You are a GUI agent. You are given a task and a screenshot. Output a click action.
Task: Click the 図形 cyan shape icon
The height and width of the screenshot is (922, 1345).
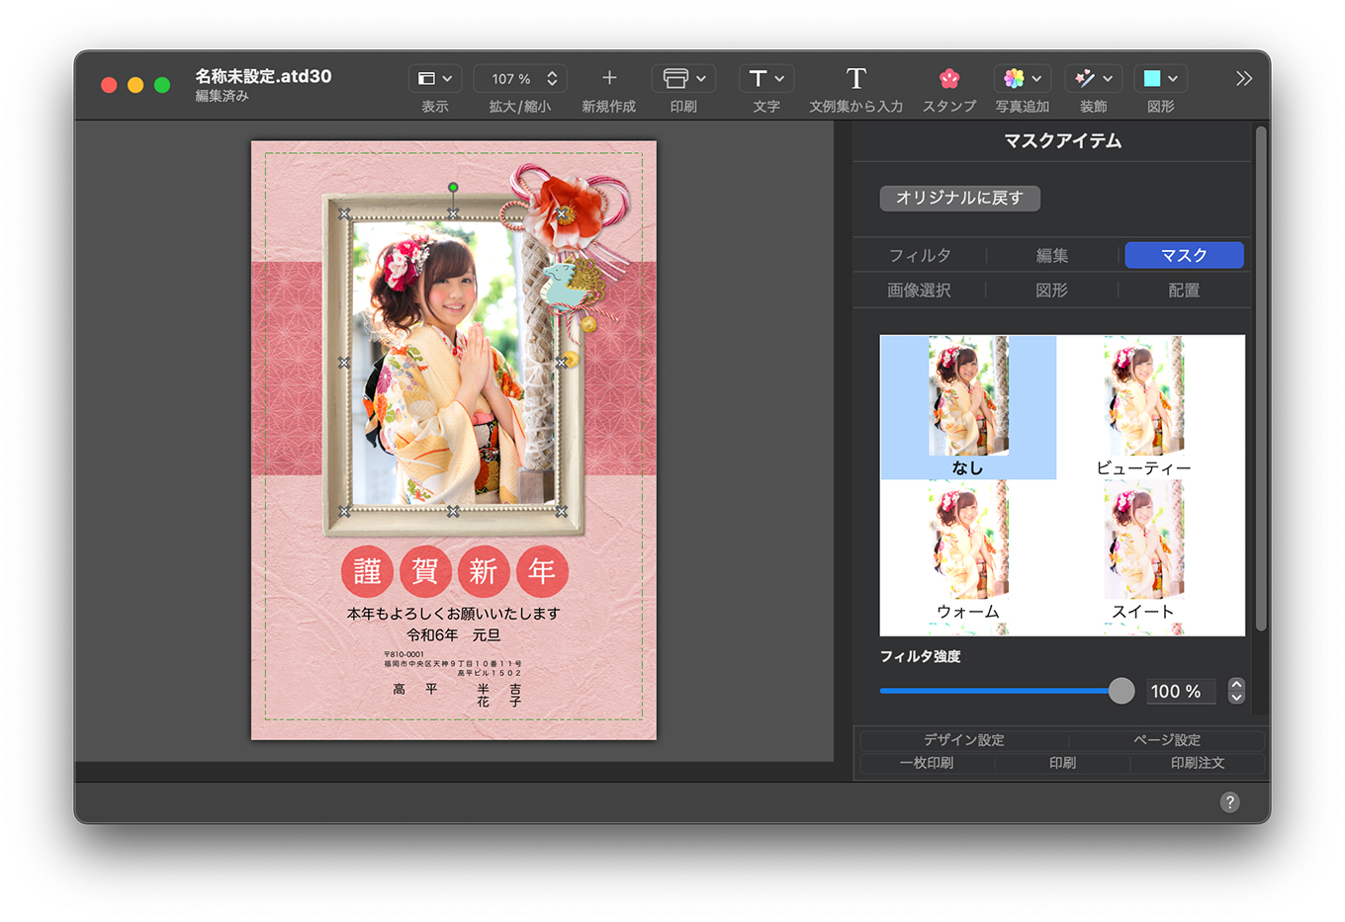[1152, 78]
